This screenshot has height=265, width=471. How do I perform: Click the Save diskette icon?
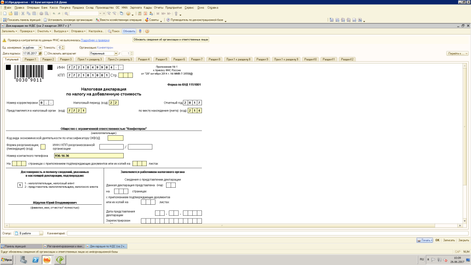tap(16, 13)
